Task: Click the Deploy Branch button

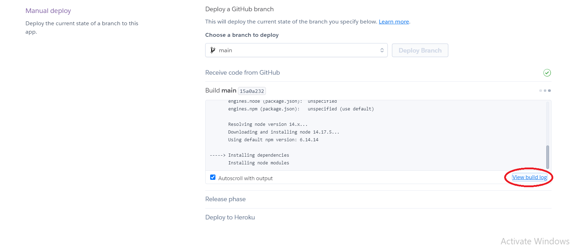Action: [420, 50]
